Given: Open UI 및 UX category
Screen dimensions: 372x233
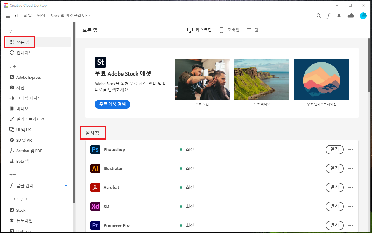Looking at the screenshot, I should pyautogui.click(x=38, y=129).
